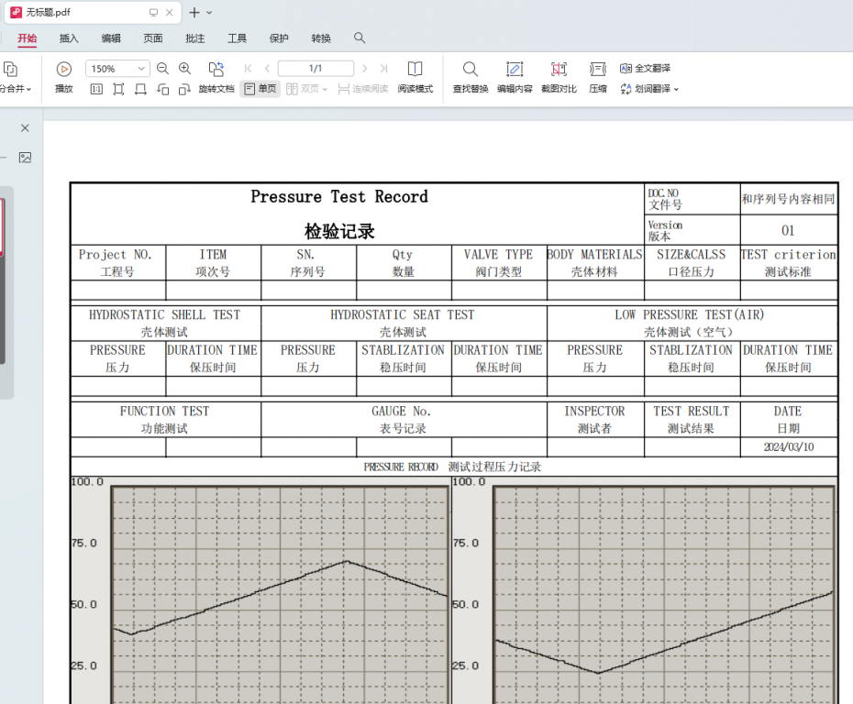853x704 pixels.
Task: Open the 插入 menu tab
Action: (x=69, y=38)
